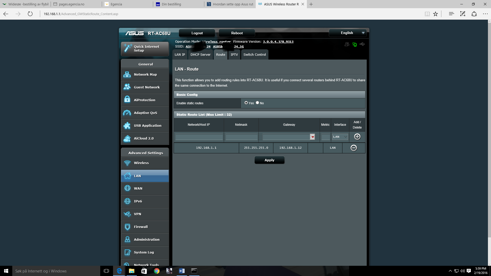Select No for static routes
This screenshot has height=276, width=491.
pyautogui.click(x=258, y=103)
